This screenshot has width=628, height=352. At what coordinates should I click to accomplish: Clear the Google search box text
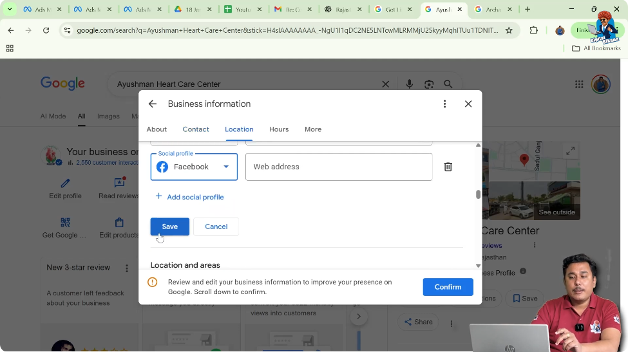coord(385,84)
